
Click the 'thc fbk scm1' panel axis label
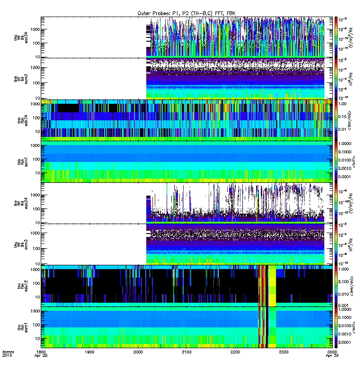(22, 327)
